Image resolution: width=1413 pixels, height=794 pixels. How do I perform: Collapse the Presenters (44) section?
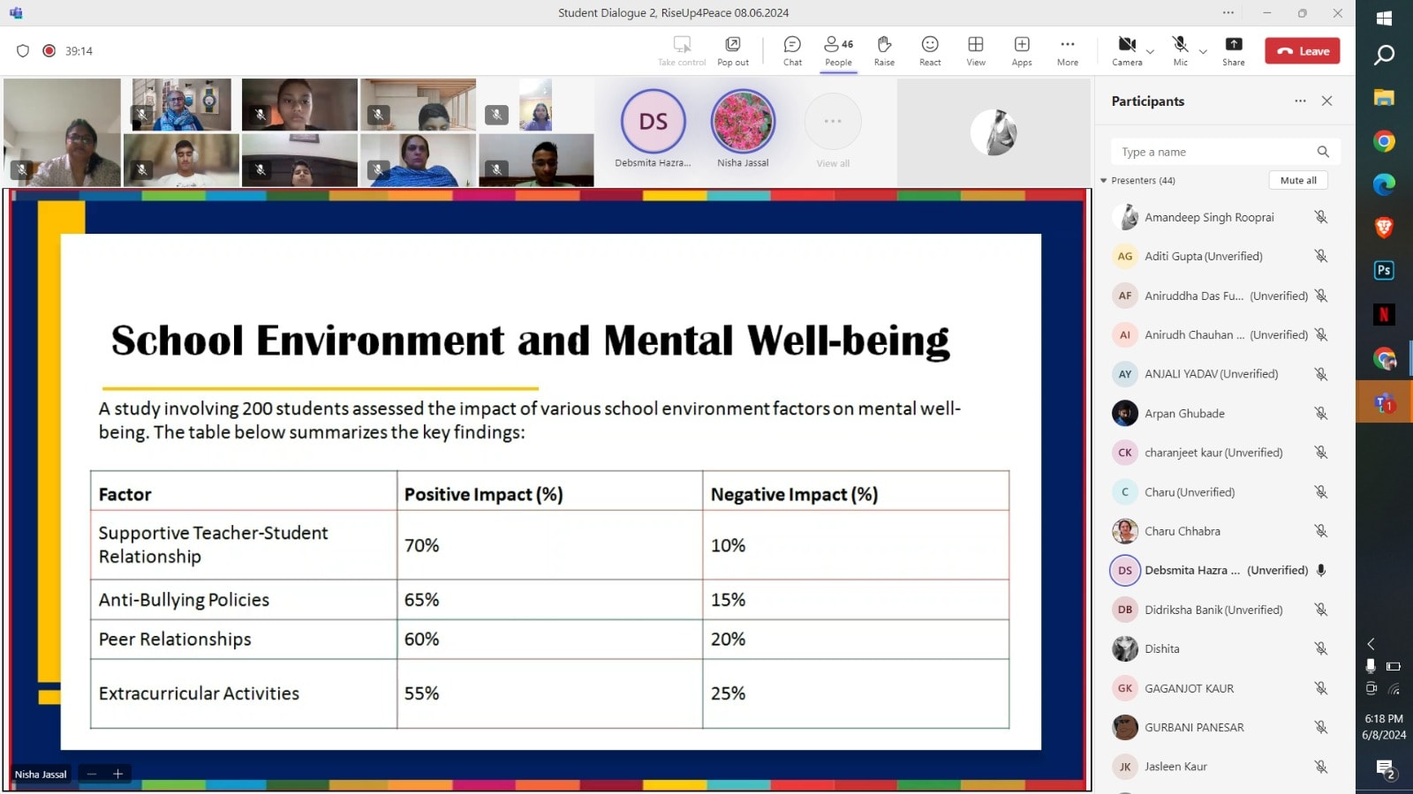tap(1104, 181)
